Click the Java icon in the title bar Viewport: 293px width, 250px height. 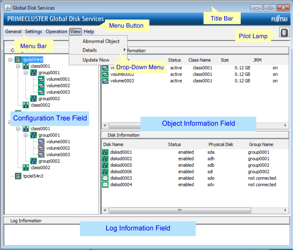click(x=8, y=8)
